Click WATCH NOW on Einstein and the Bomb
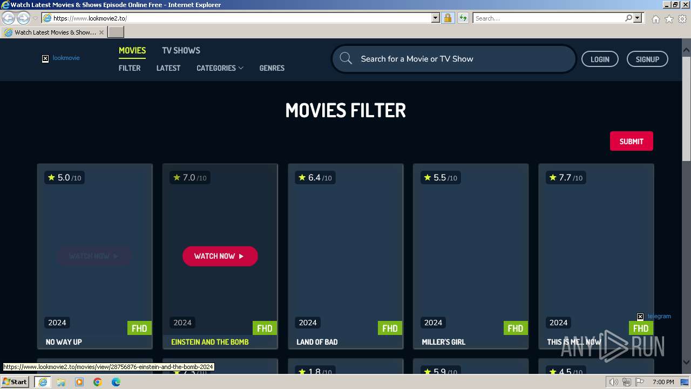The height and width of the screenshot is (389, 691). click(220, 256)
